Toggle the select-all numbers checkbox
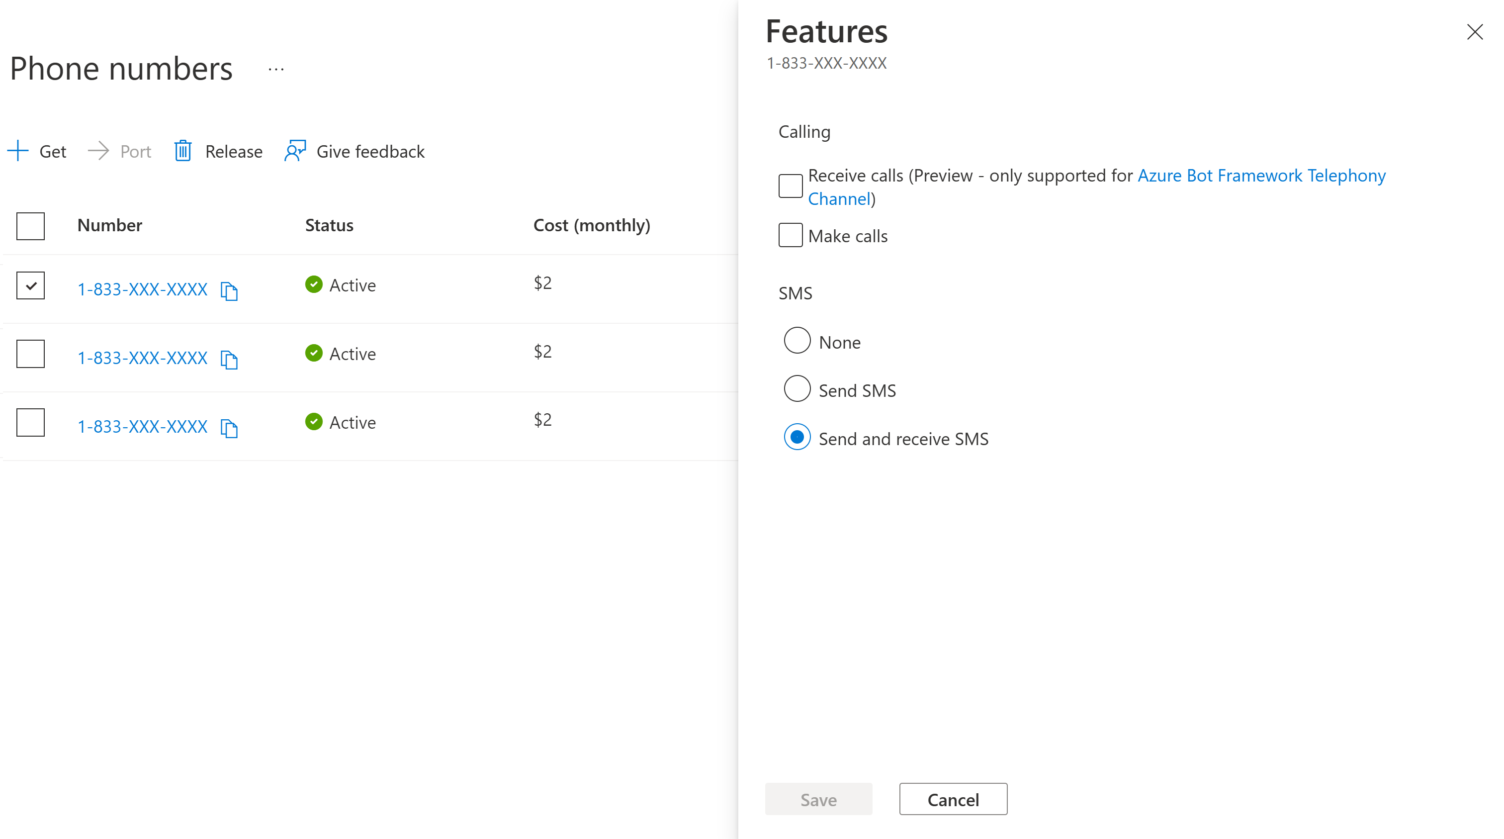 click(30, 226)
